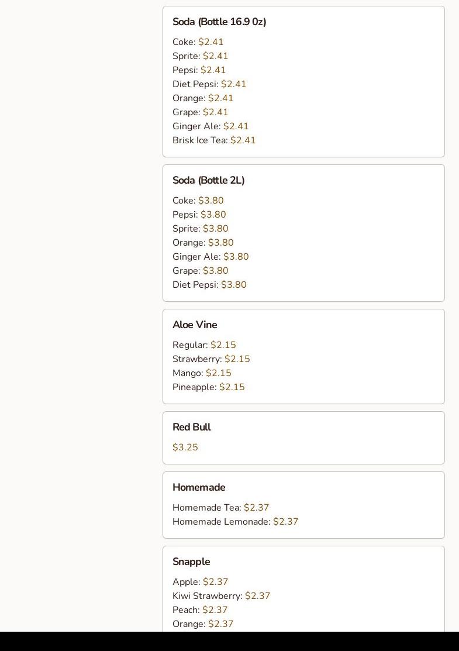459x651 pixels.
Task: Select Homemade Tea $2.37
Action: coord(220,508)
